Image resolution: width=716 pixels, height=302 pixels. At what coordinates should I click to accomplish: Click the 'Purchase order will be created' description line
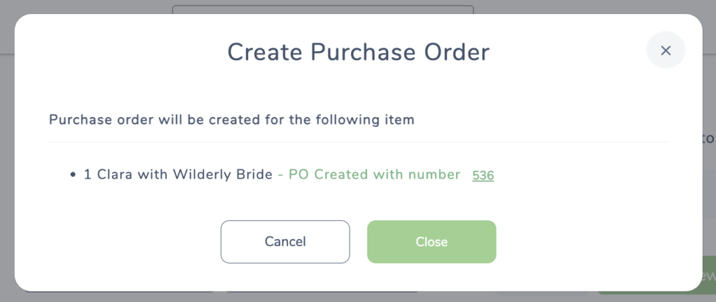(x=231, y=120)
